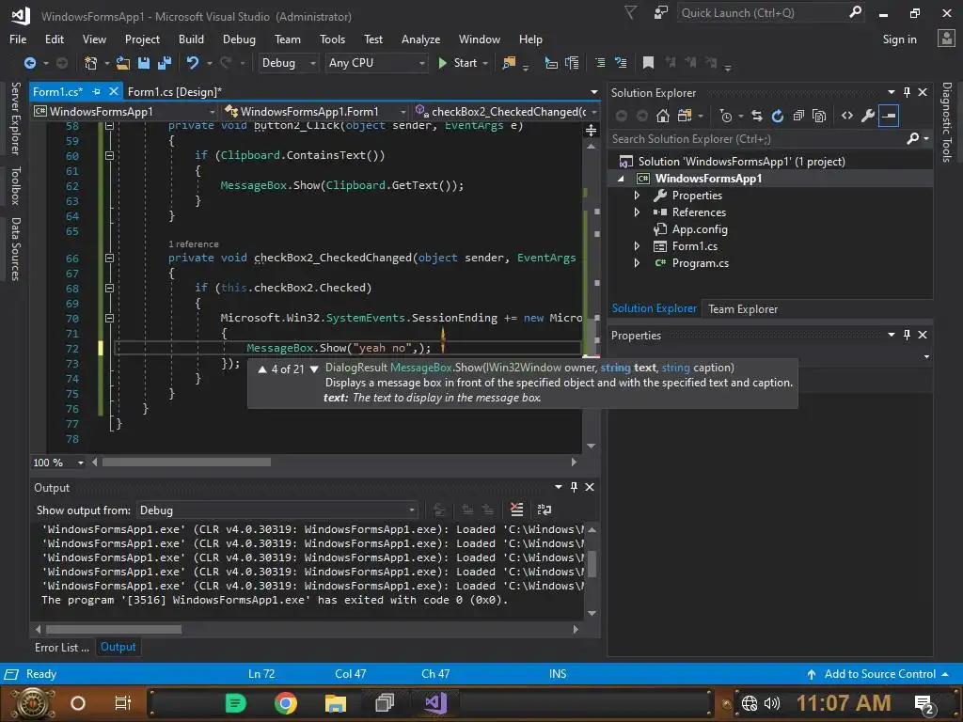
Task: Open the File menu
Action: tap(18, 39)
